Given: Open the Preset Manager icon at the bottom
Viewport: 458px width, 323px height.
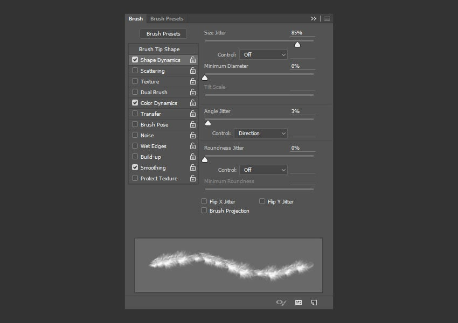Looking at the screenshot, I should click(299, 303).
